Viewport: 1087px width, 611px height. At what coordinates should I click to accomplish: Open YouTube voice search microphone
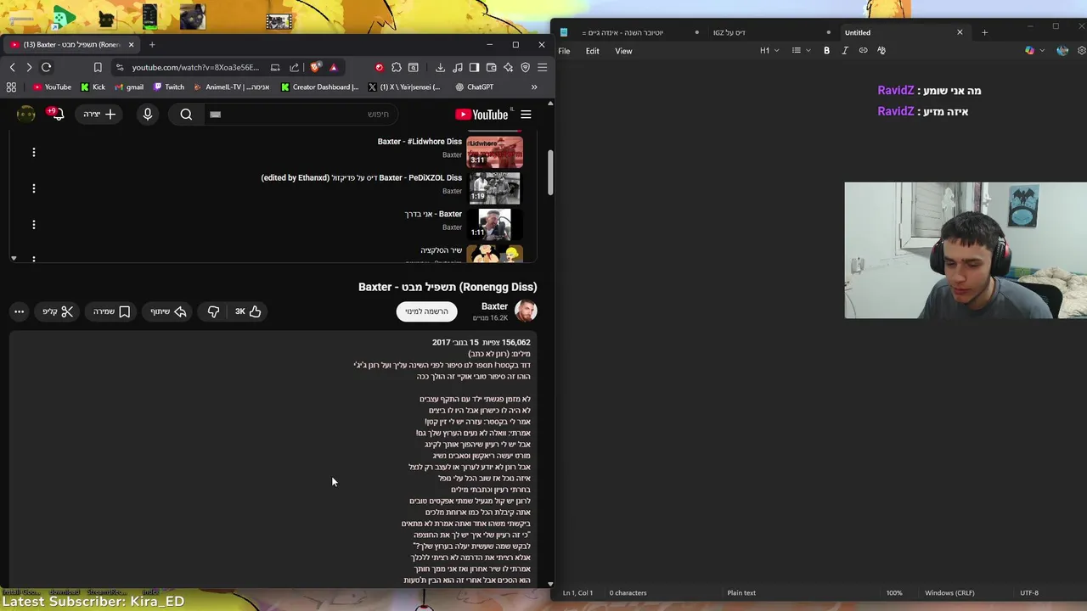tap(148, 114)
